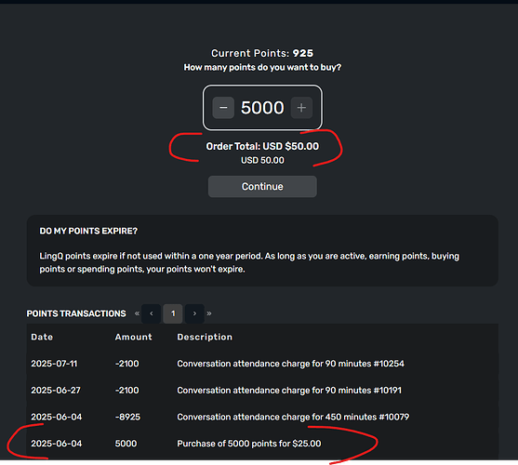Decrease points with the minus button
The width and height of the screenshot is (518, 465).
[223, 108]
